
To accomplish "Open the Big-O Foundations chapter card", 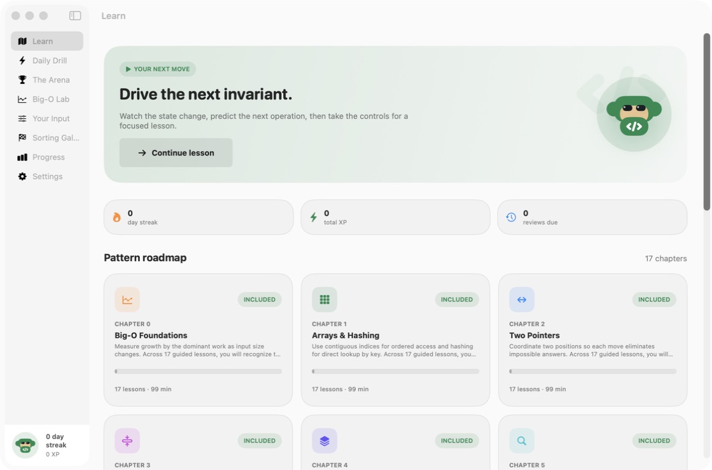I will [198, 340].
